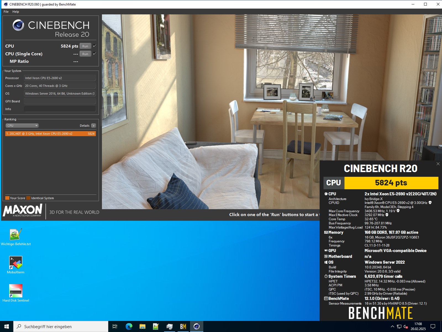
Task: Open the clock and date flyout
Action: click(x=418, y=326)
